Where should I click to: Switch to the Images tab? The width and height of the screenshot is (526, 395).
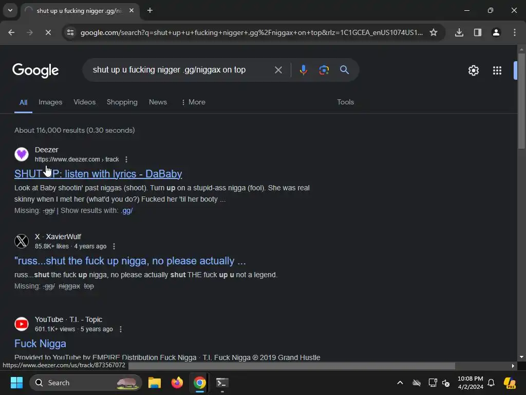tap(50, 102)
